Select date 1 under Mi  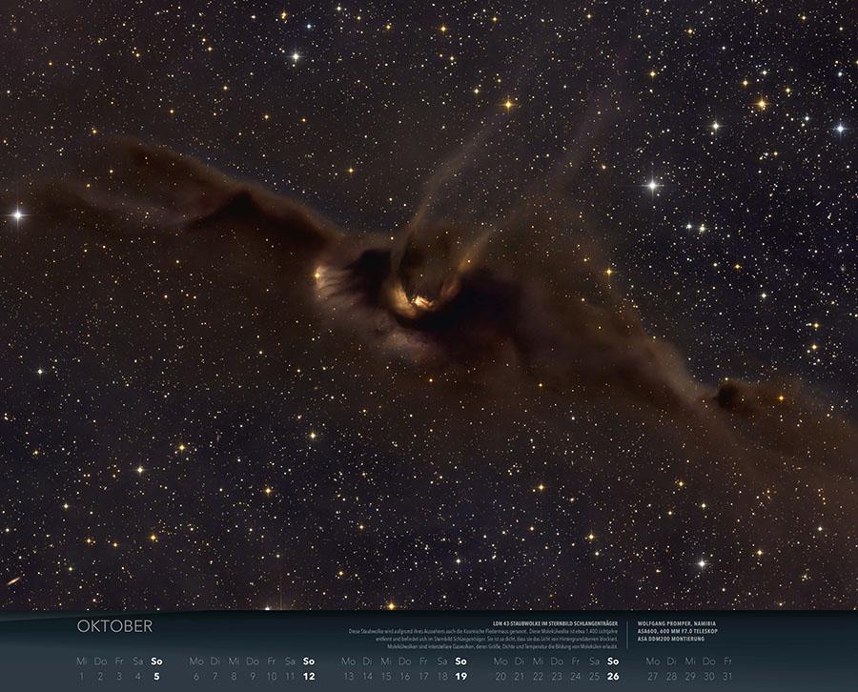81,676
